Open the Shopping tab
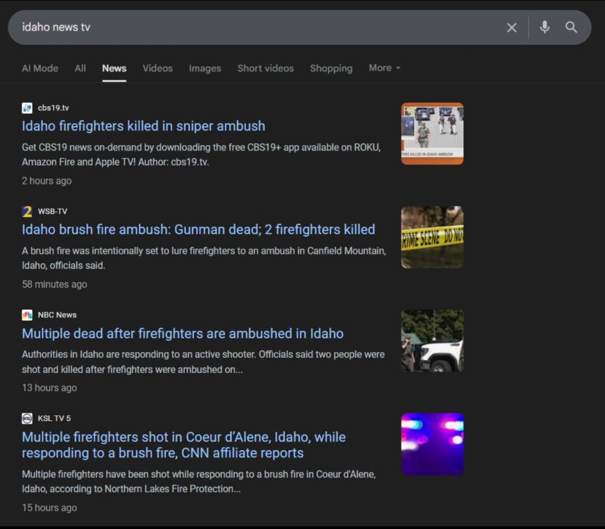 pos(331,68)
